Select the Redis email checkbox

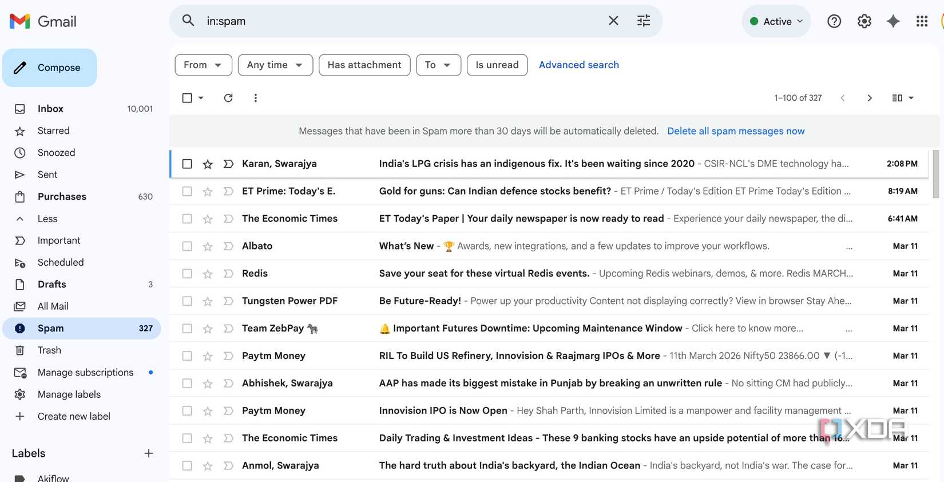point(187,274)
